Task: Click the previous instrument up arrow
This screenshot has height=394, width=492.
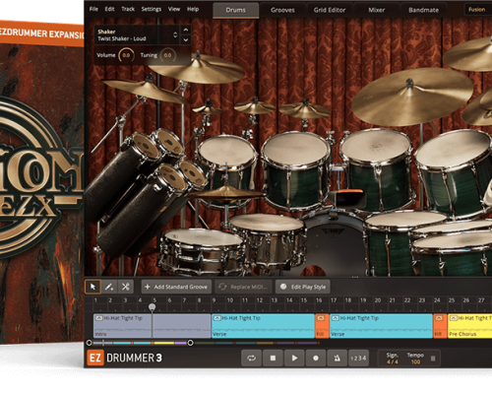Action: [x=186, y=30]
